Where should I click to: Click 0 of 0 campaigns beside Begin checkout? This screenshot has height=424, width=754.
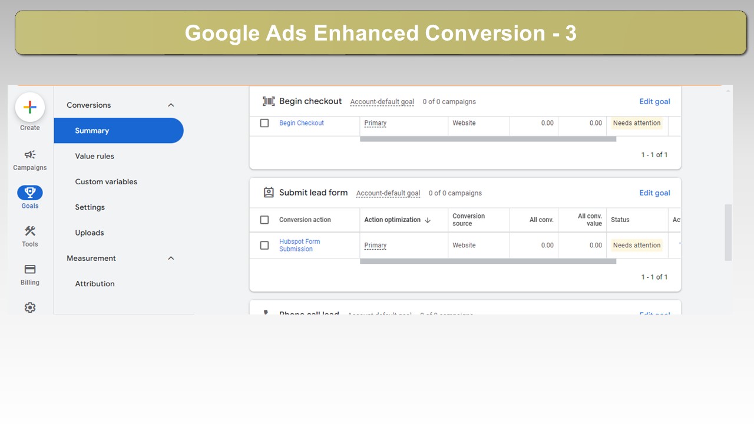(449, 102)
